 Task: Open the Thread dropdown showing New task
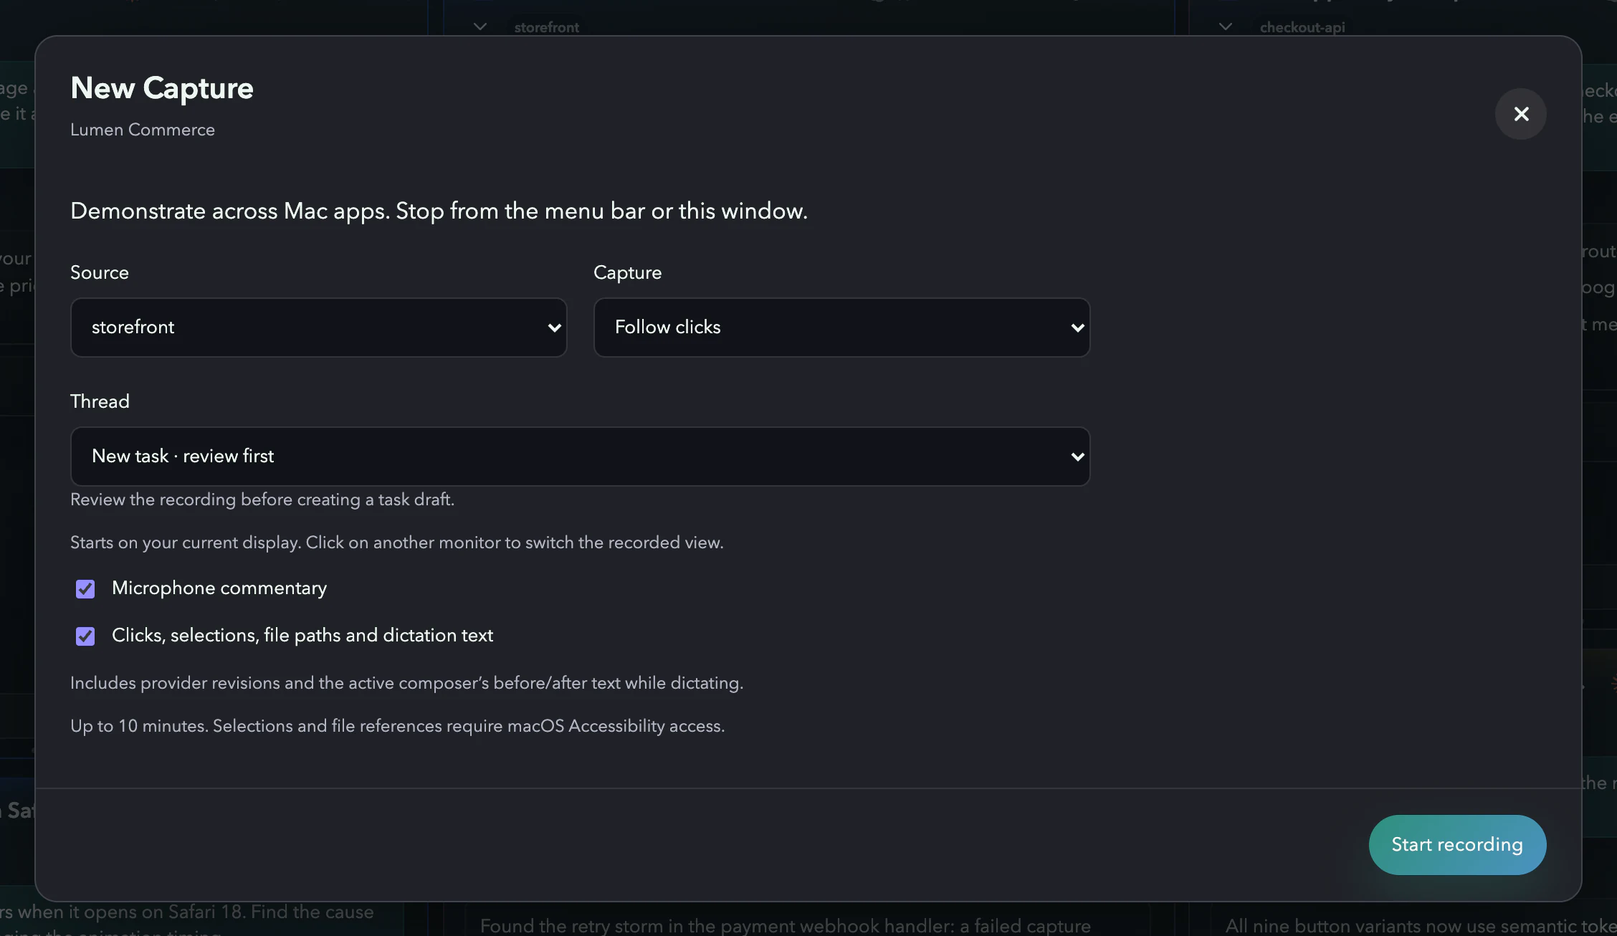(580, 457)
